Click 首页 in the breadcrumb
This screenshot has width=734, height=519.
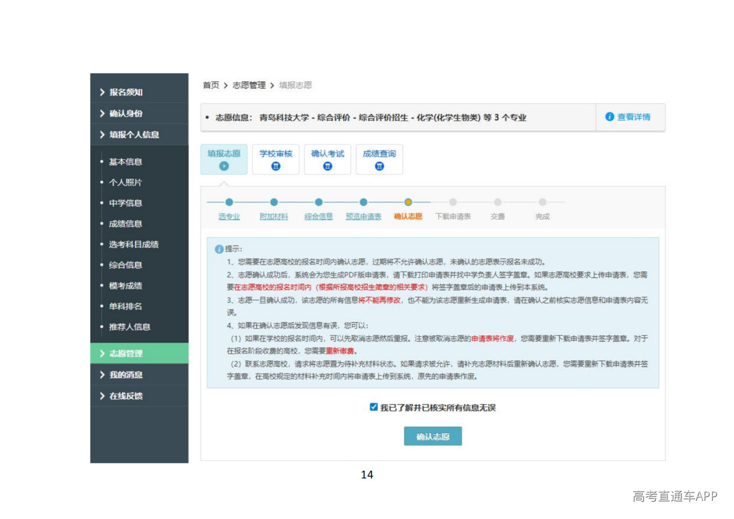click(211, 85)
